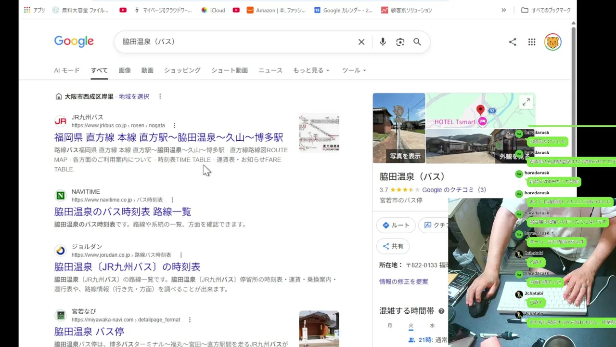Open the 顧客別ソリューション bookmark
This screenshot has width=616, height=347.
pos(407,10)
